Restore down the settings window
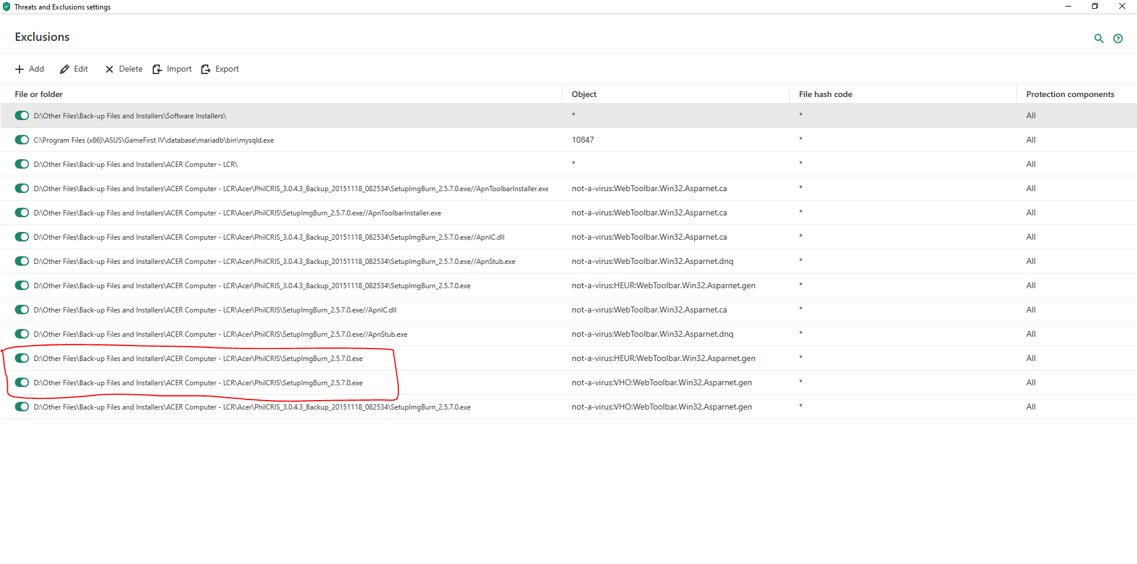1137x564 pixels. click(1094, 7)
